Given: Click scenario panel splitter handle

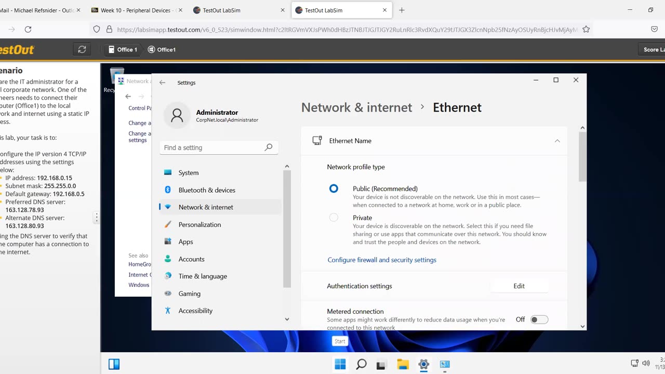Looking at the screenshot, I should point(96,217).
